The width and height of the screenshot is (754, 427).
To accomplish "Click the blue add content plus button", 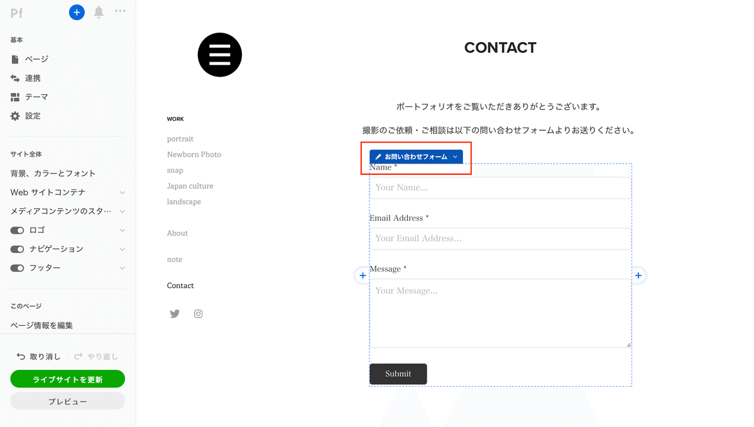I will click(77, 12).
